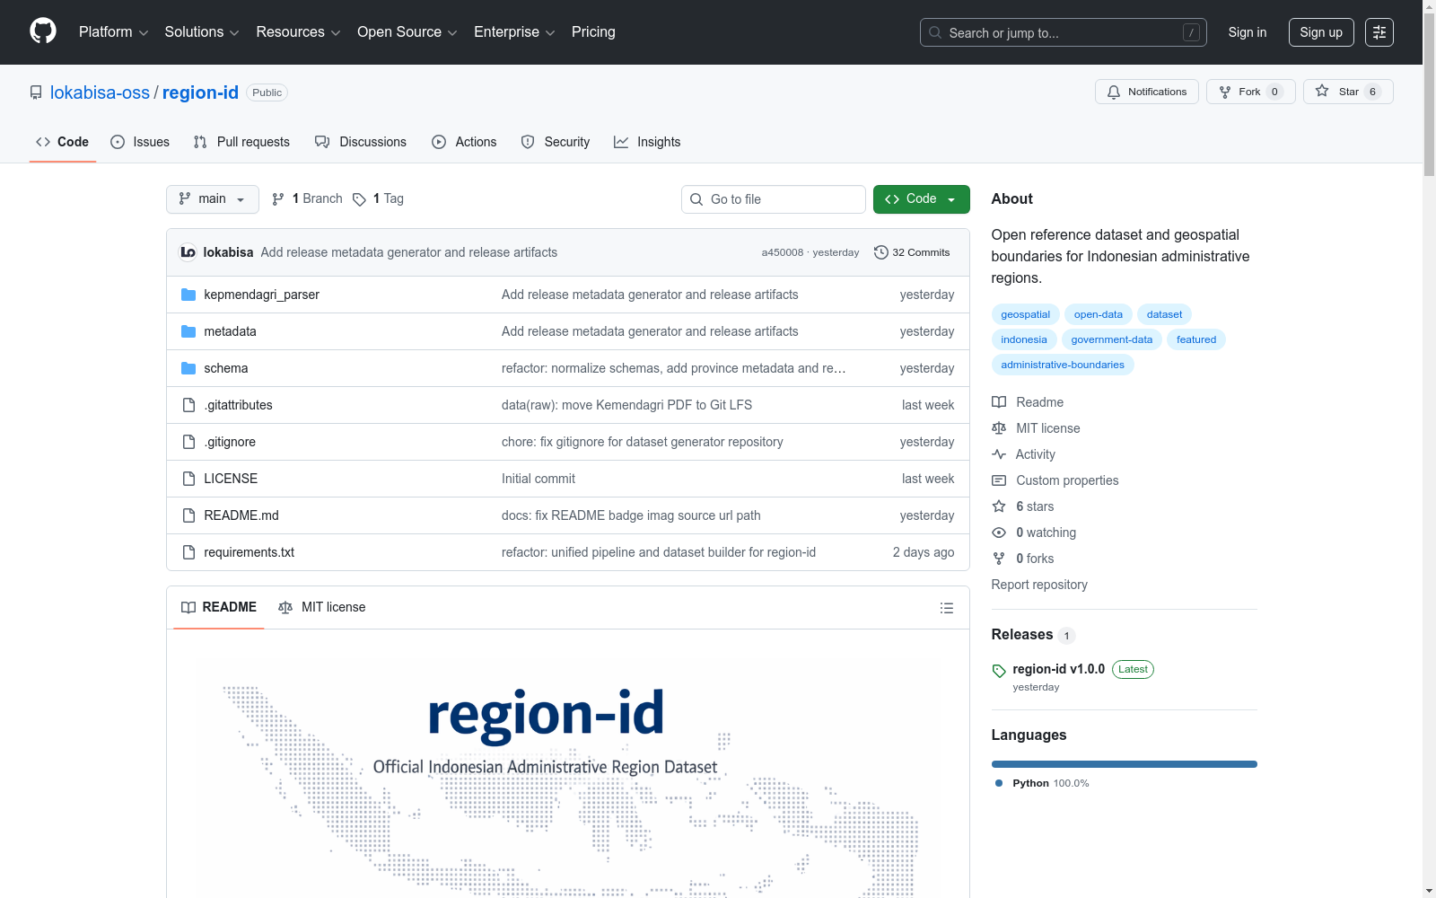Switch to the Pull requests tab

point(241,142)
